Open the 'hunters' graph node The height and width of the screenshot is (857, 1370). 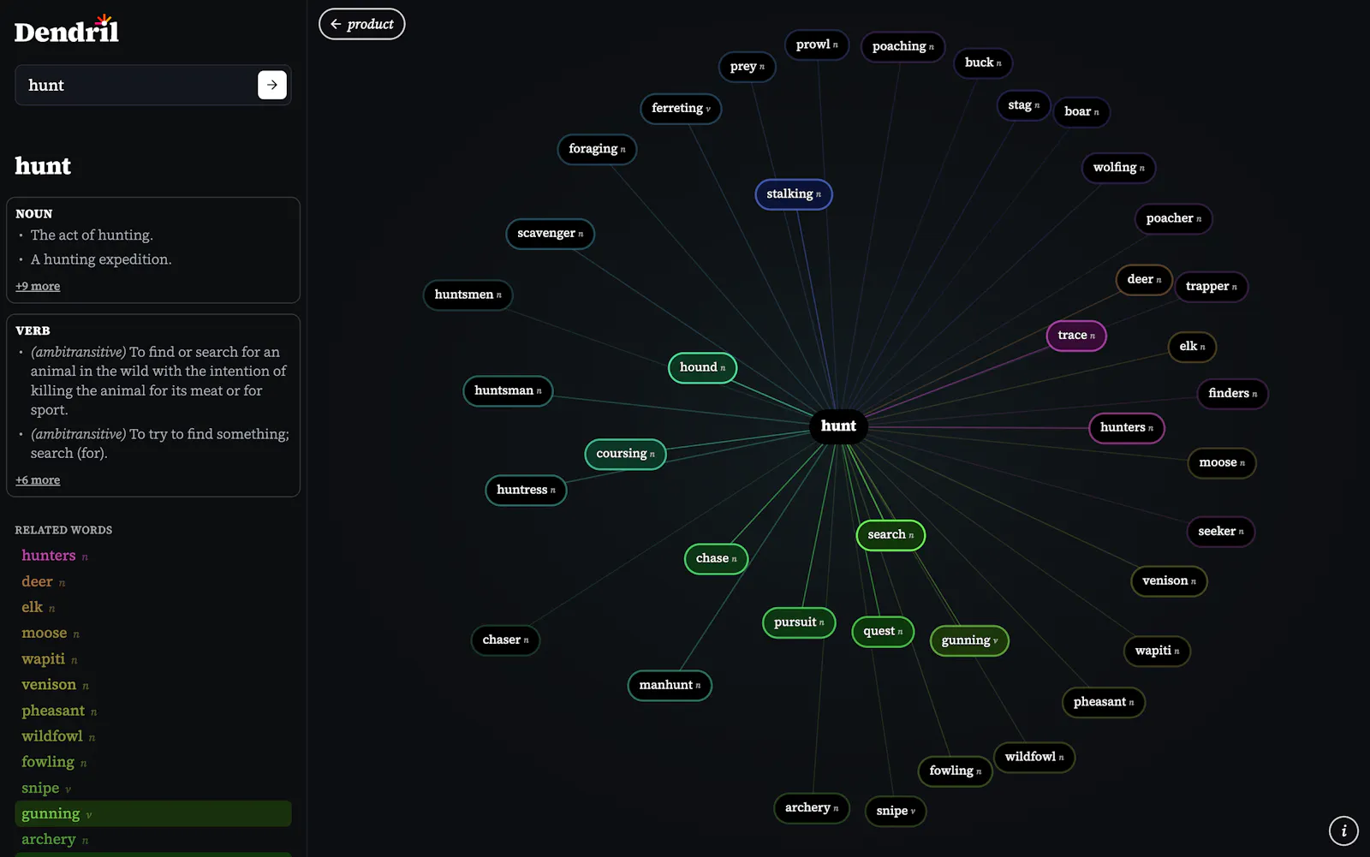coord(1127,427)
